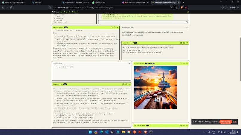Edit settings of Strategic Plan widget
The image size is (241, 135).
tap(129, 84)
